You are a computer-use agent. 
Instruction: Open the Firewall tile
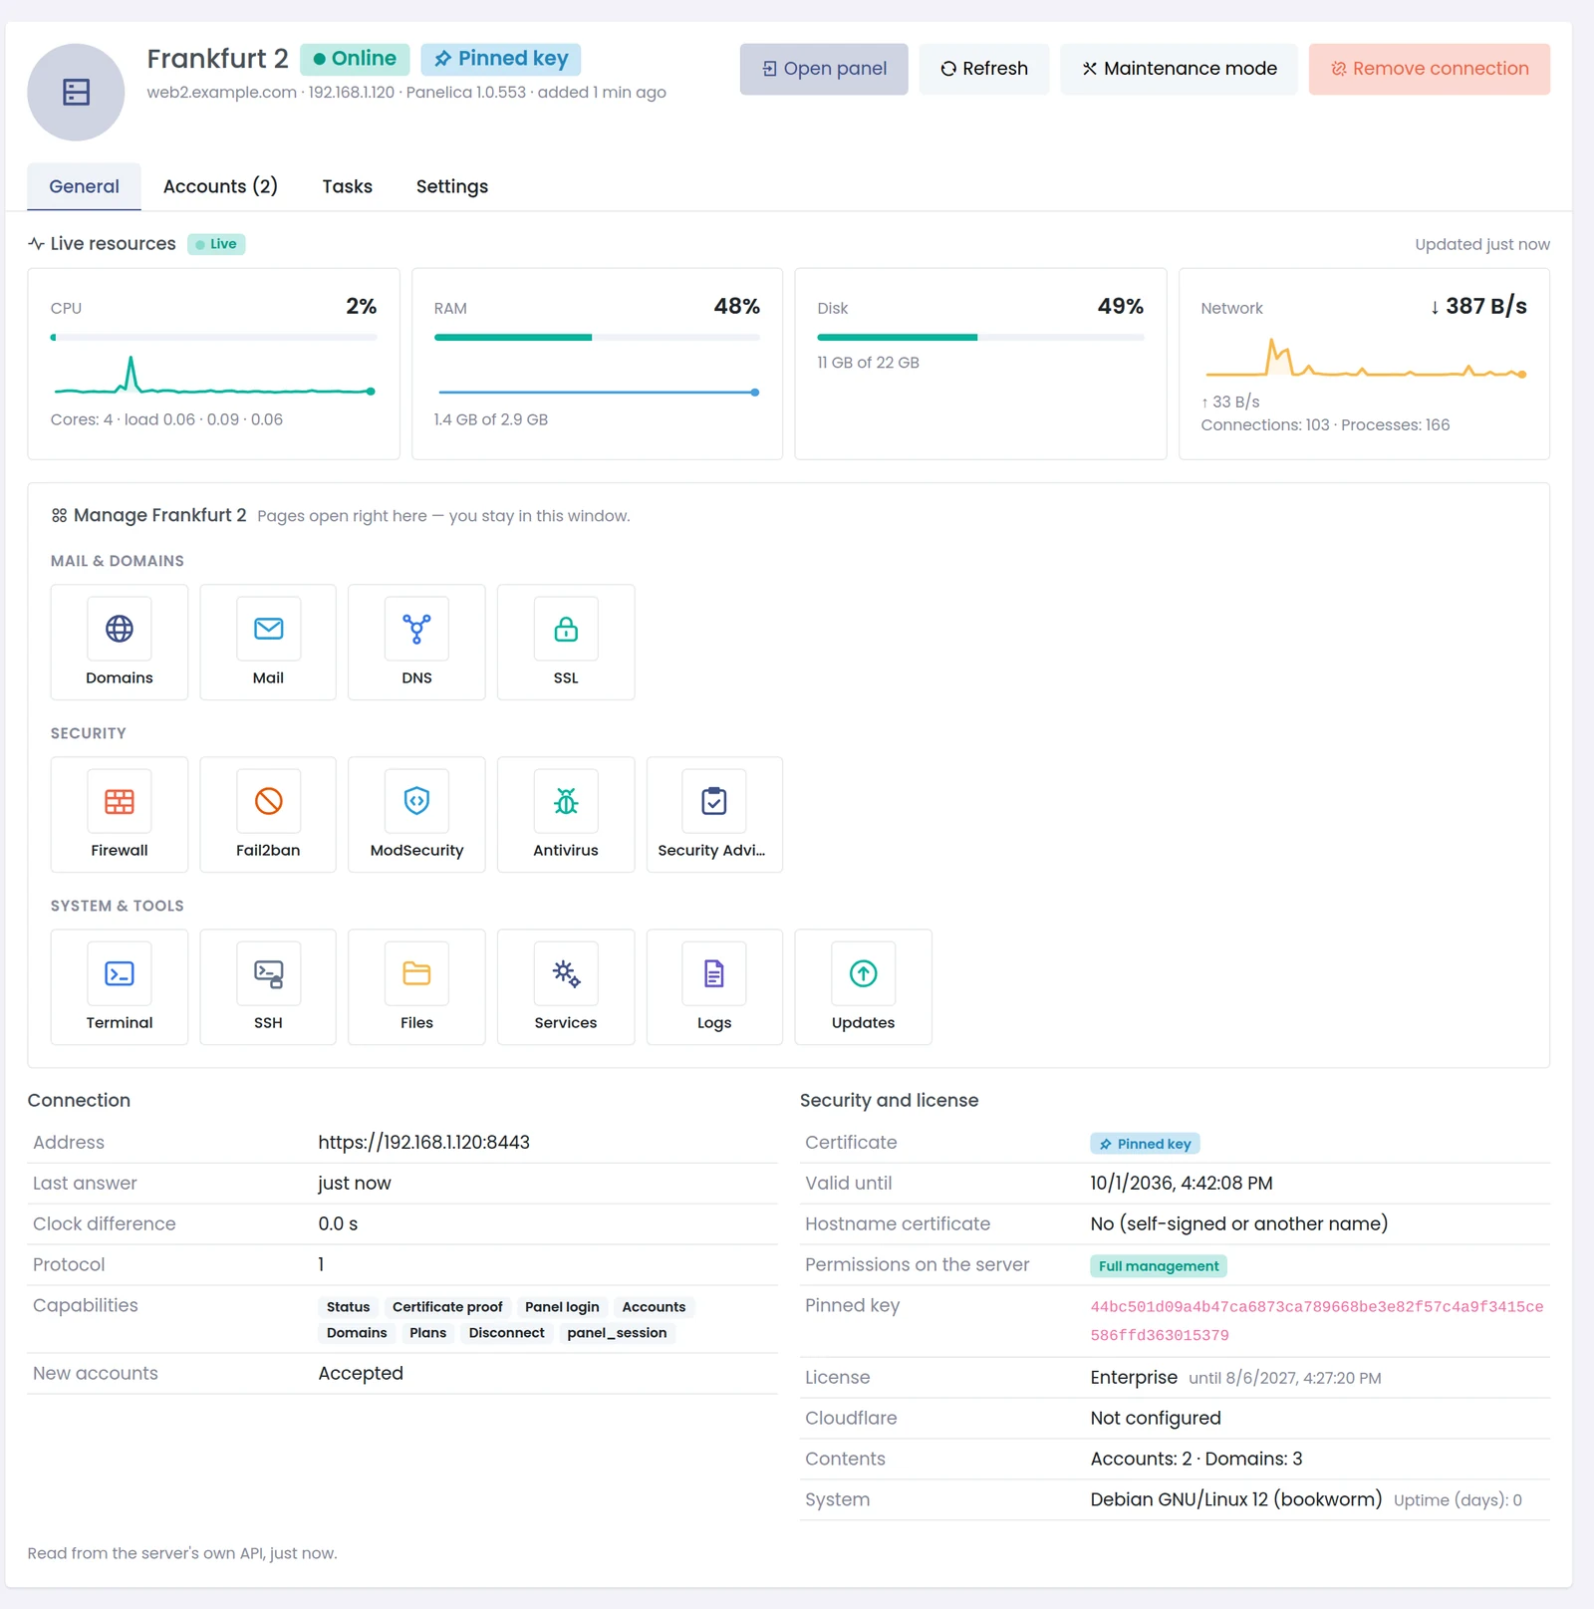click(x=119, y=814)
